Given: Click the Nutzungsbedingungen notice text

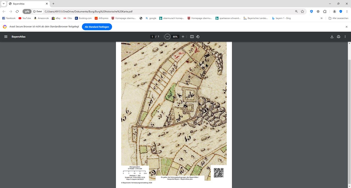Looking at the screenshot, I should 180,178.
